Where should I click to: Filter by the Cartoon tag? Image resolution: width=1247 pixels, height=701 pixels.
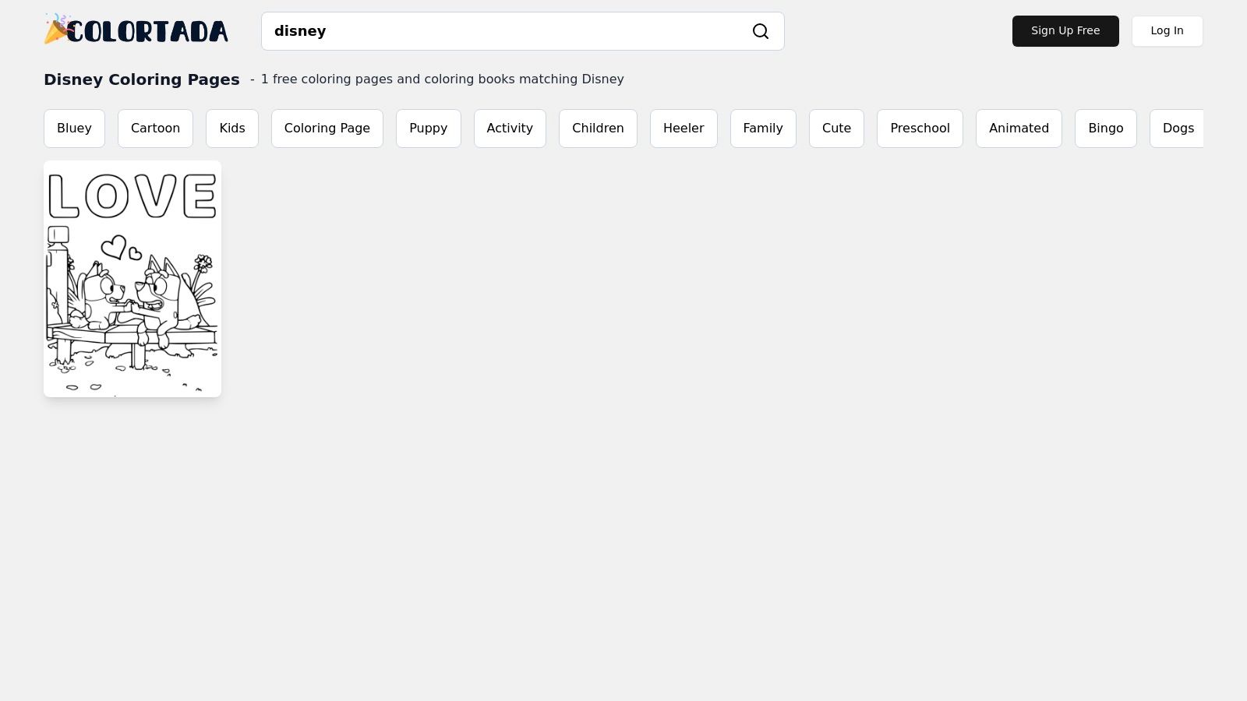click(x=155, y=129)
